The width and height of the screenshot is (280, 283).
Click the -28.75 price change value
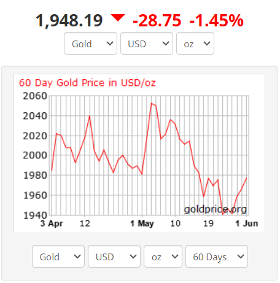coord(157,21)
